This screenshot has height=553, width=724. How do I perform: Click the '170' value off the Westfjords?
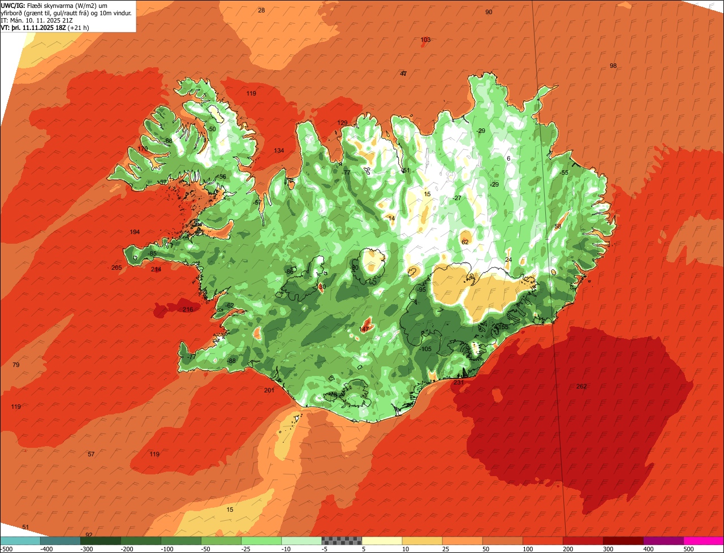pos(143,149)
